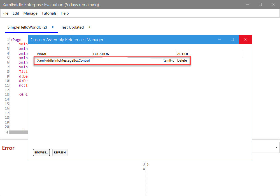
Task: Click the NAME column header
Action: pyautogui.click(x=42, y=54)
